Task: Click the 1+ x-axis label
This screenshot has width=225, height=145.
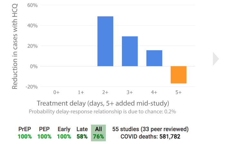Action: point(81,92)
